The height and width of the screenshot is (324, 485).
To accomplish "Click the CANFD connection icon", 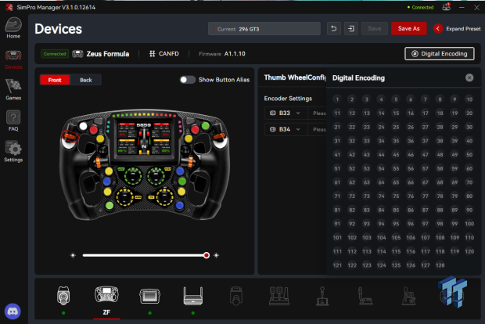I will [x=152, y=54].
